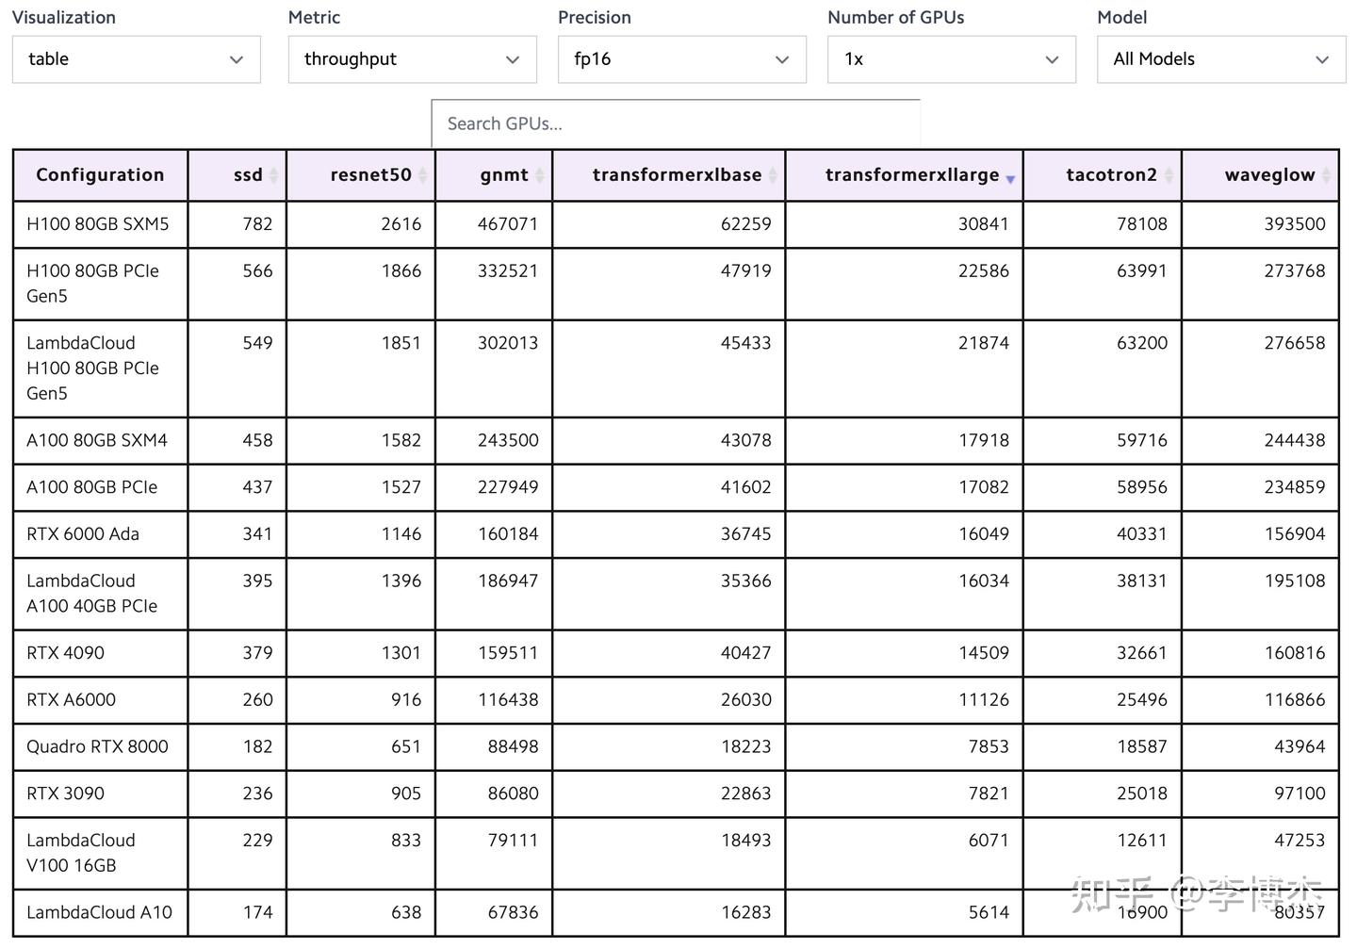Select the A100 80GB SXM4 row name
Viewport: 1357px width, 949px height.
pos(97,440)
